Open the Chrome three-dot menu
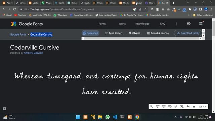The width and height of the screenshot is (215, 121). tap(211, 9)
